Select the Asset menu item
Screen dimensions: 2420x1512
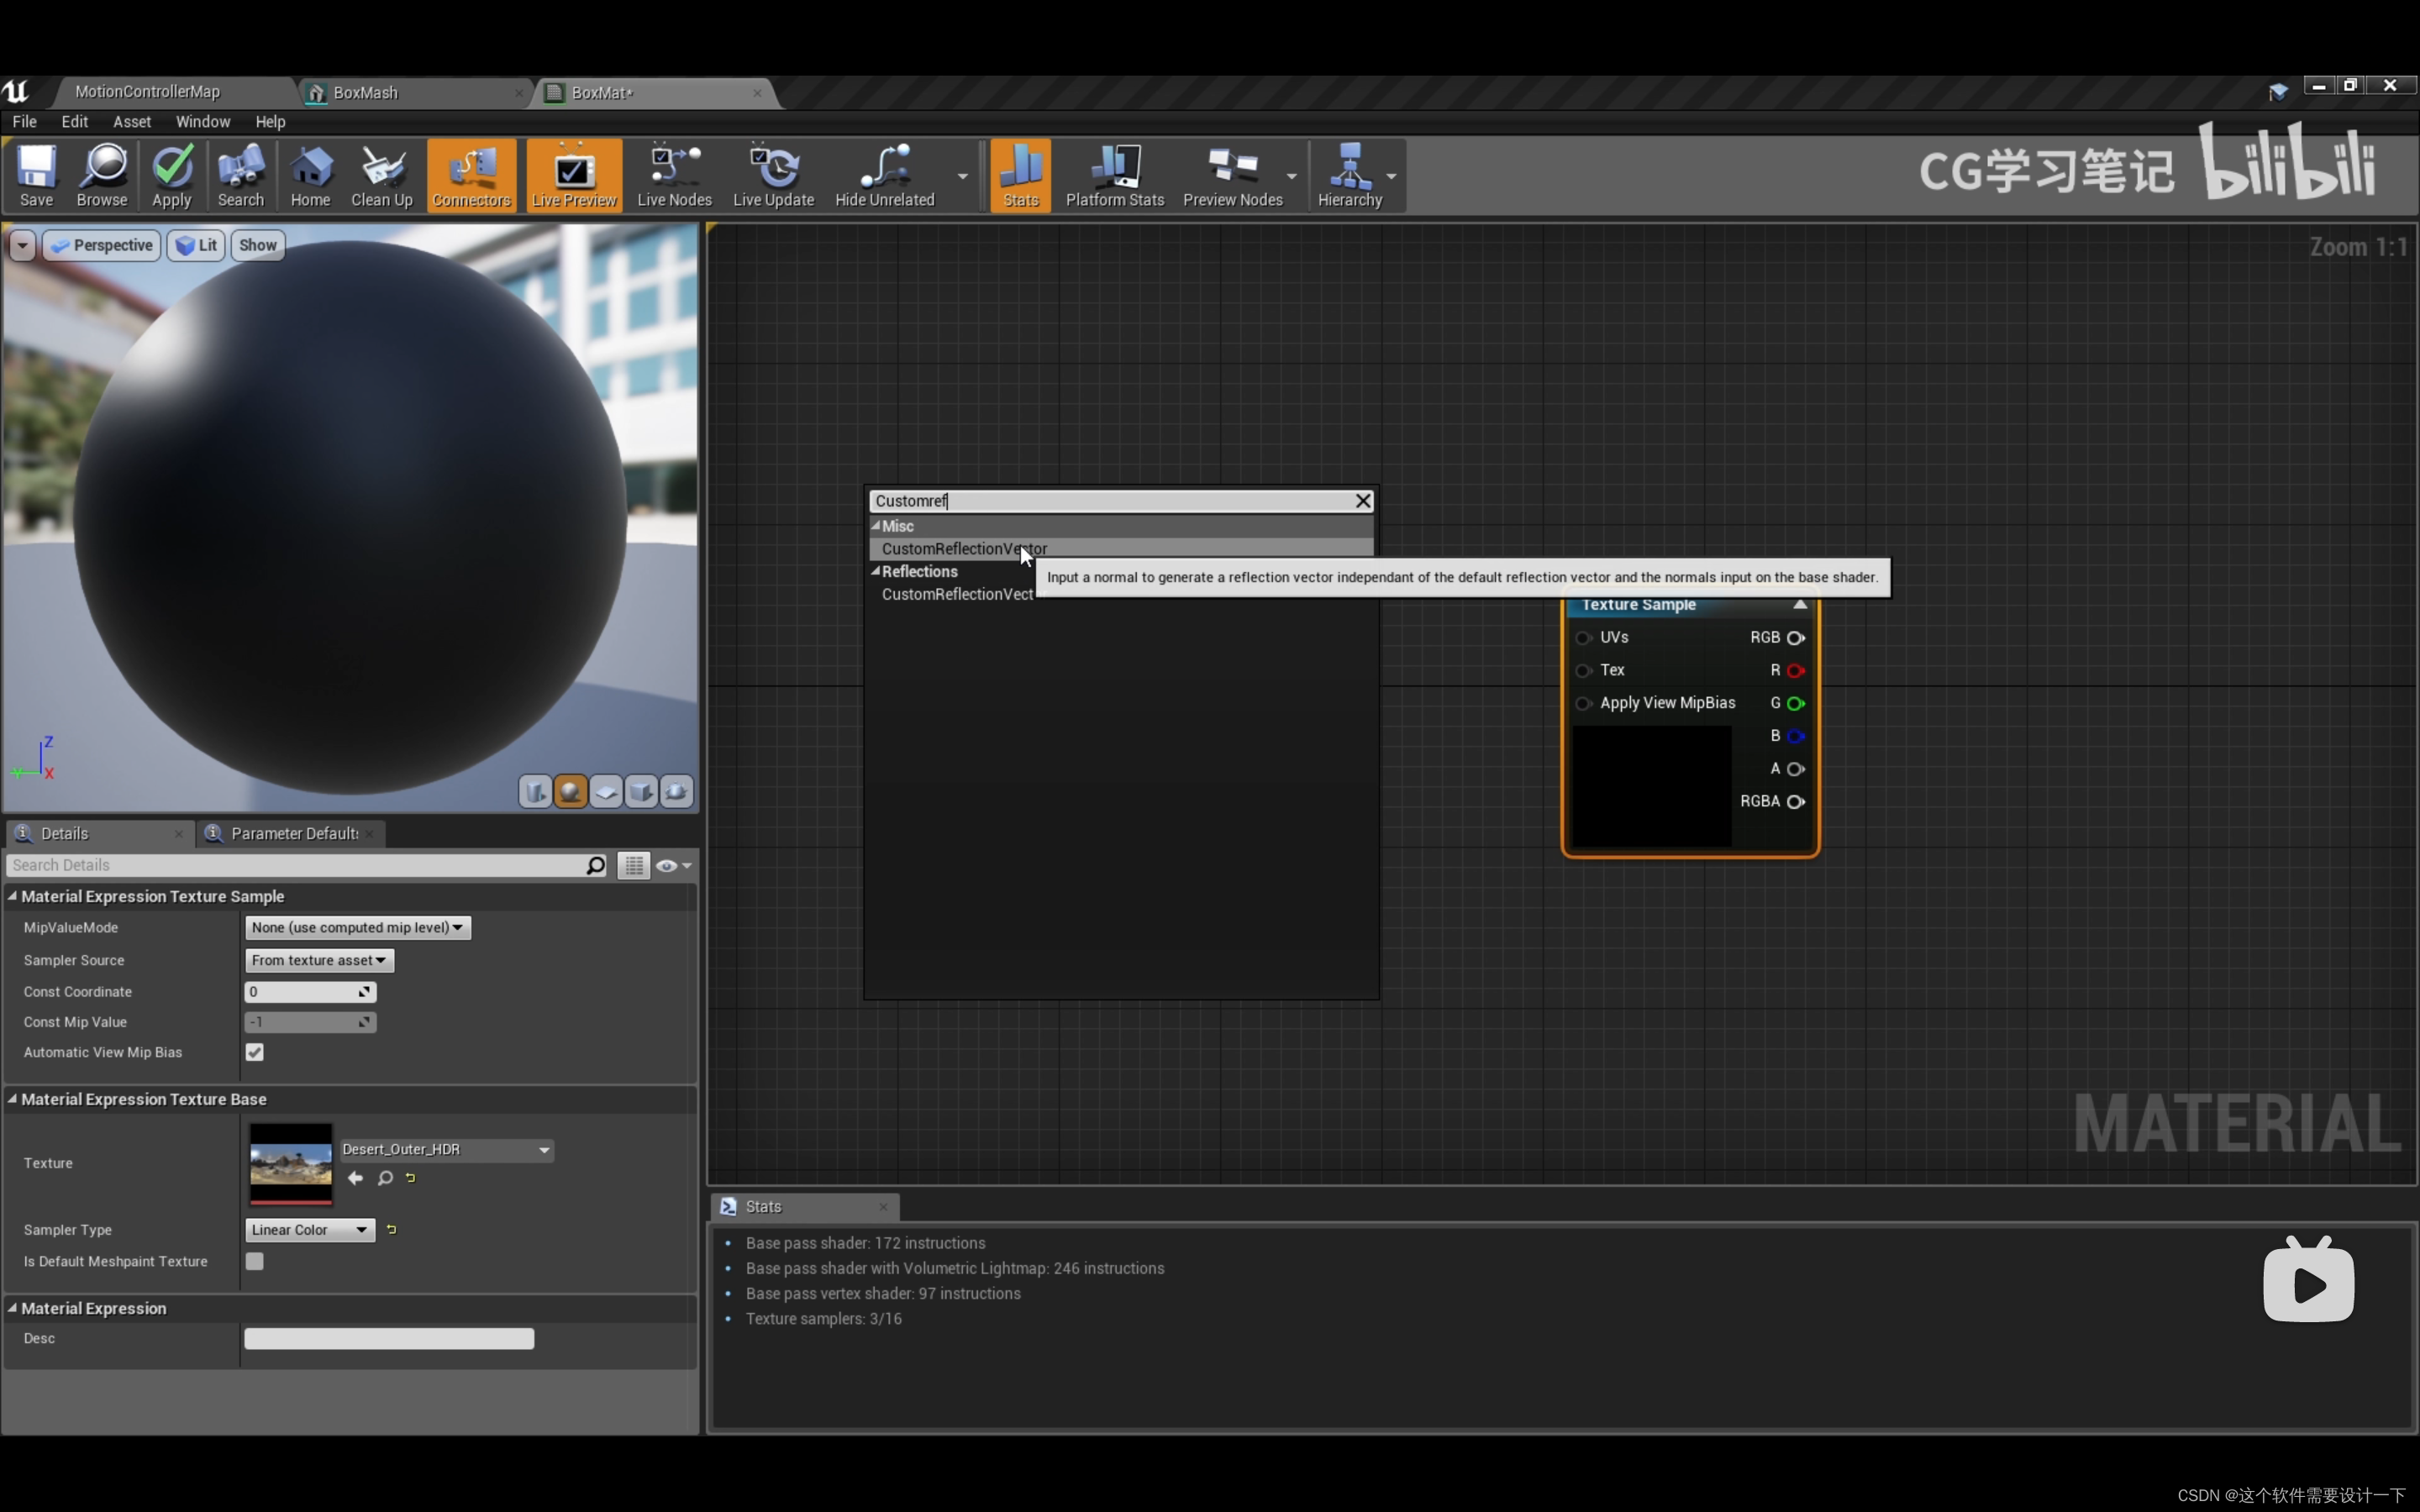tap(131, 122)
